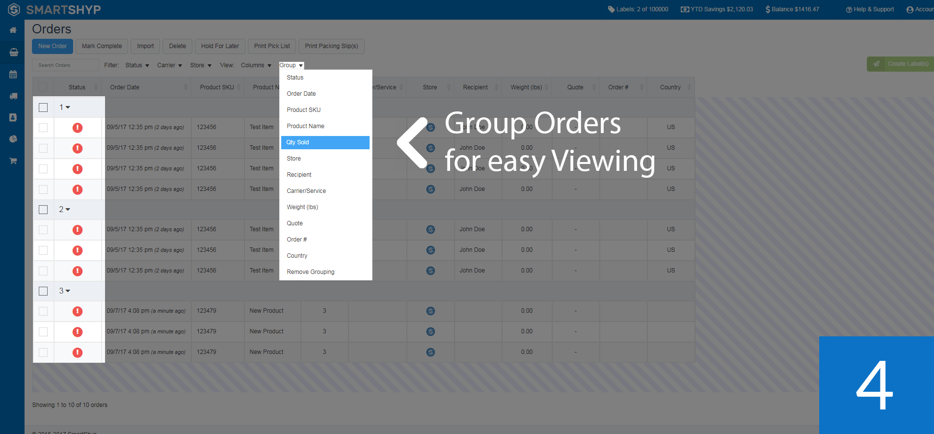This screenshot has height=434, width=934.
Task: Check the first order row under group 1
Action: click(43, 128)
